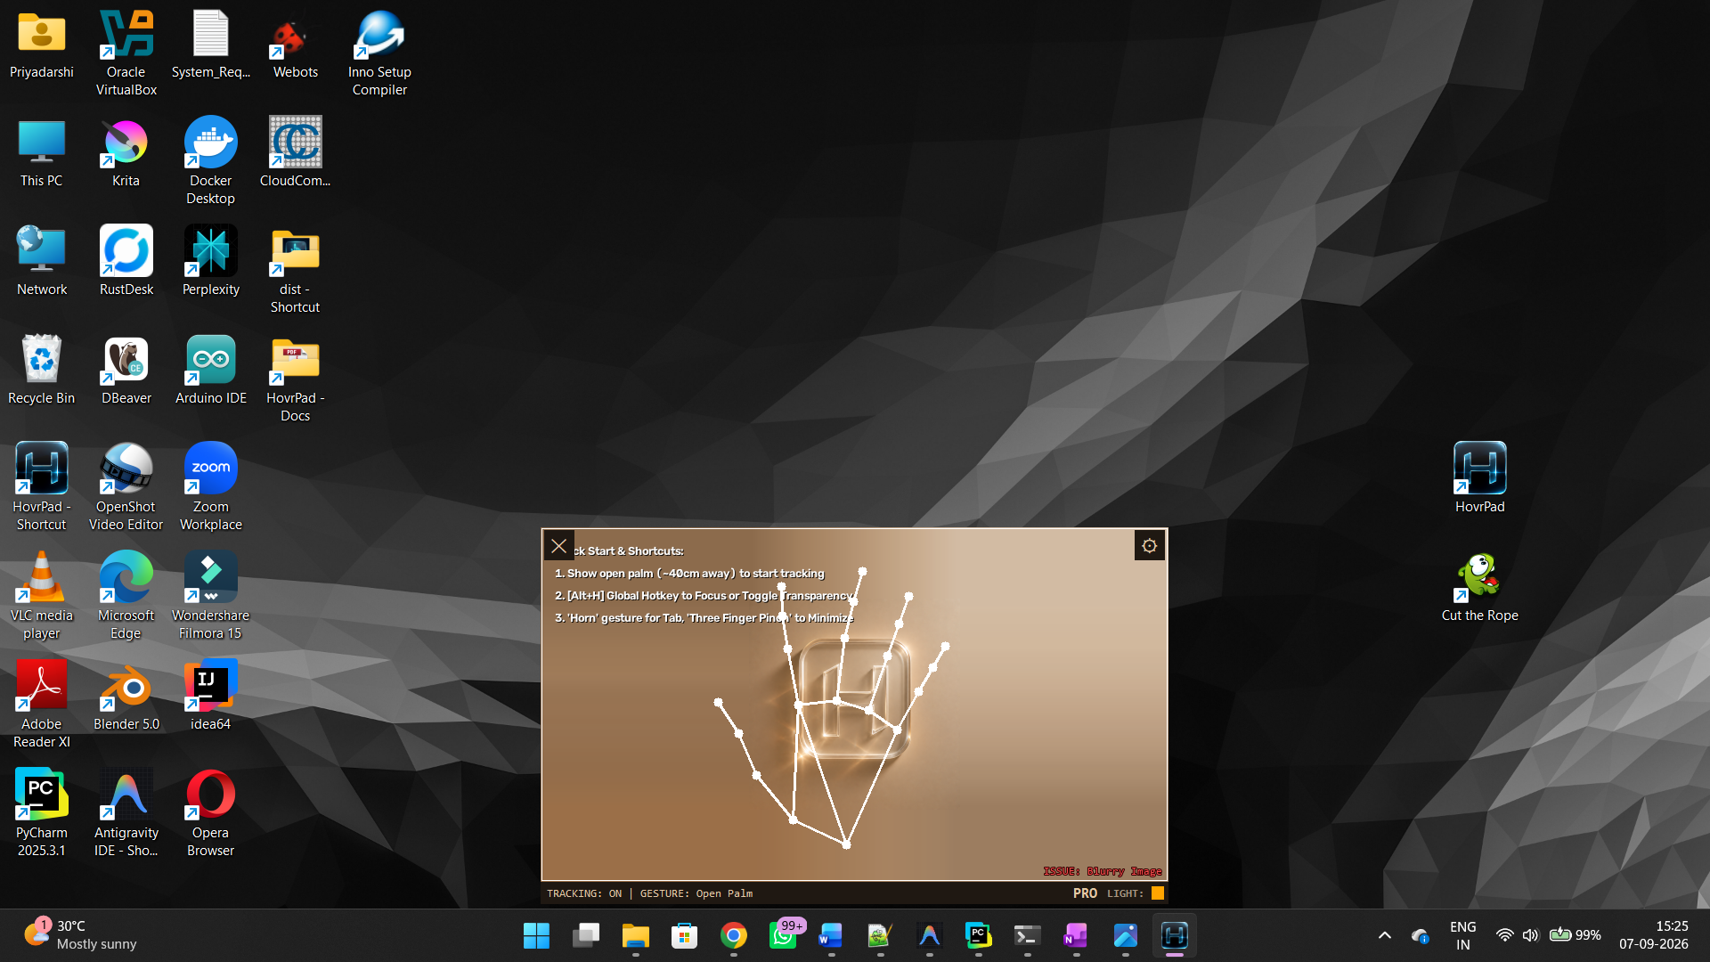
Task: Select the HovrPad desktop icon on right
Action: (x=1479, y=477)
